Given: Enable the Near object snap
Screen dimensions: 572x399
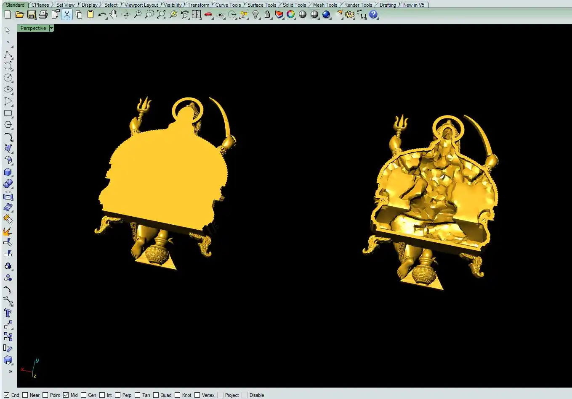Looking at the screenshot, I should click(25, 395).
